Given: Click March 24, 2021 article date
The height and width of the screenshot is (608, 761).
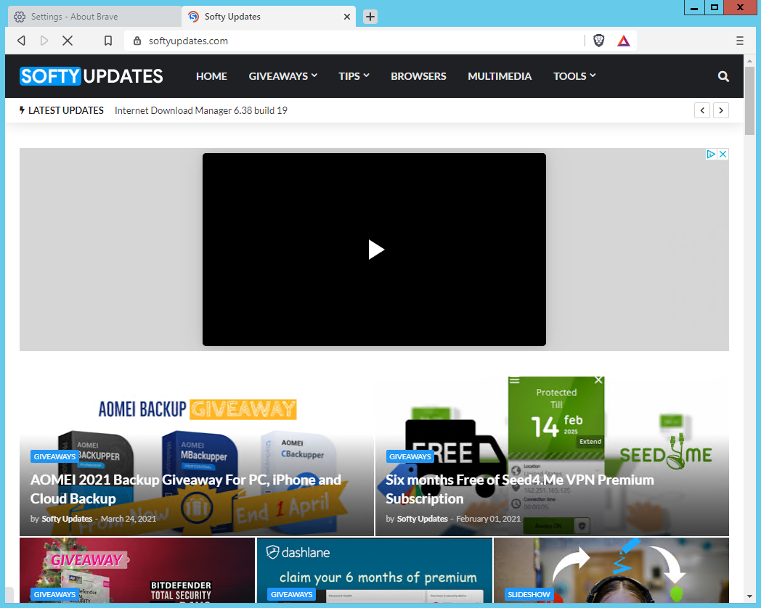Looking at the screenshot, I should (x=129, y=519).
